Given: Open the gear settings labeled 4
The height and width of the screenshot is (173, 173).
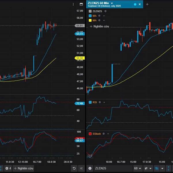Looking at the screenshot, I should click(x=8, y=168).
